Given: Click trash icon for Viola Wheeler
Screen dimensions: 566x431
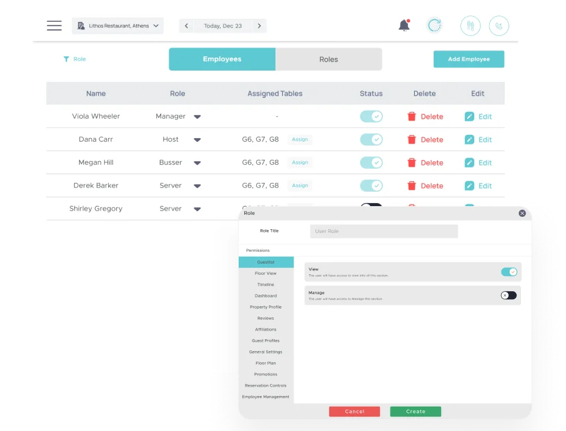Looking at the screenshot, I should 412,116.
